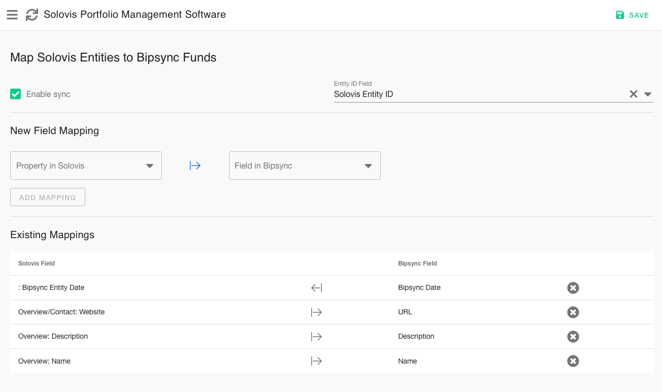Click the 'Overview/Contact: Website' cell
Screen dimensions: 662x392
click(61, 312)
